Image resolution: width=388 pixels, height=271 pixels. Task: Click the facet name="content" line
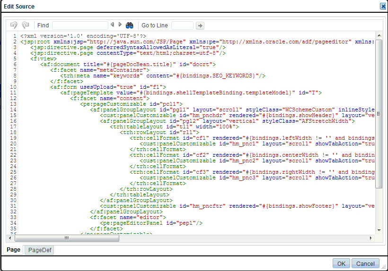pyautogui.click(x=110, y=99)
